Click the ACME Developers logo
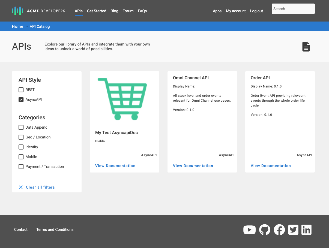The image size is (329, 248). [38, 11]
